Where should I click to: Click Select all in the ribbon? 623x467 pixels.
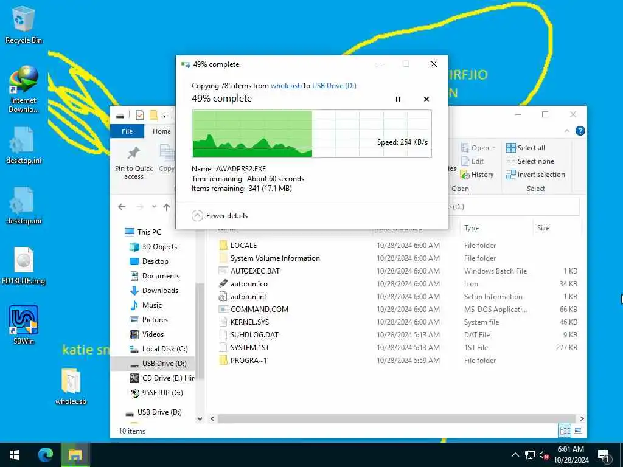526,148
